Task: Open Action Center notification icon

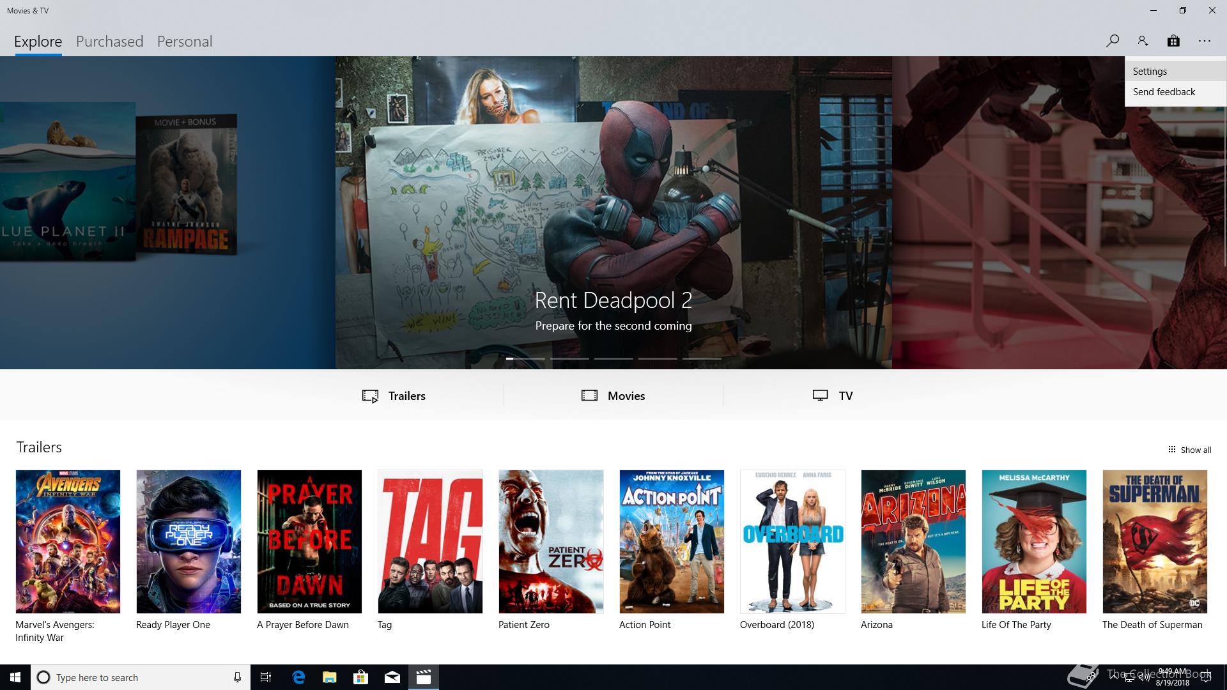Action: [x=1206, y=677]
